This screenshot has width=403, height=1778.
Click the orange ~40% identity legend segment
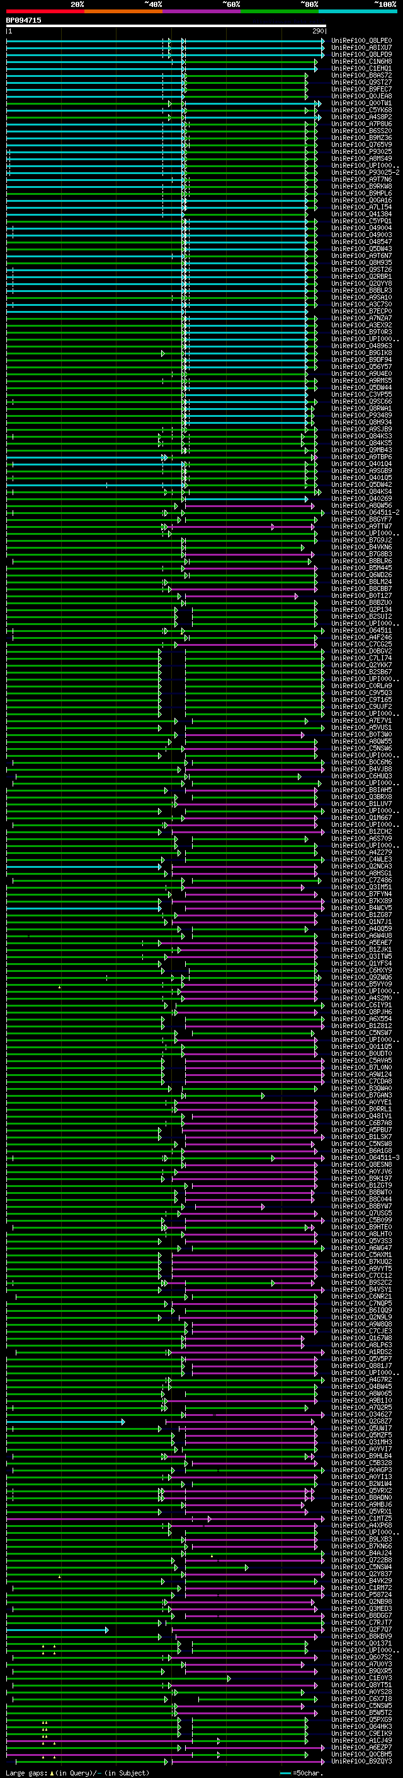click(x=123, y=11)
